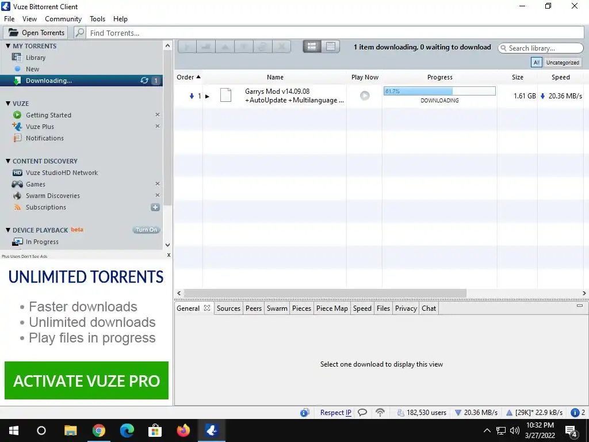589x442 pixels.
Task: Click the Garrys Mod torrent file icon
Action: [x=225, y=95]
